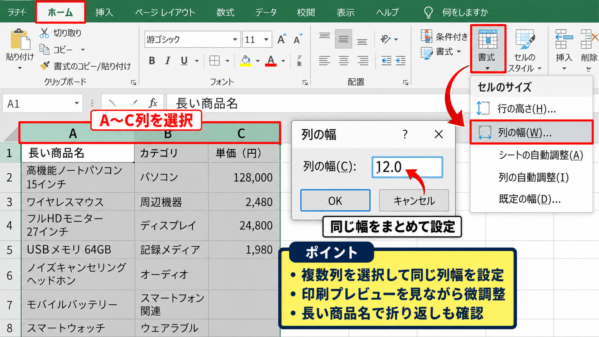Toggle Underline formatting
The height and width of the screenshot is (337, 599).
click(184, 61)
